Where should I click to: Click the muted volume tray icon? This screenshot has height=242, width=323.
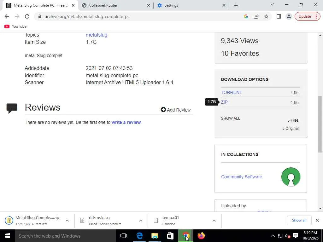(x=288, y=236)
